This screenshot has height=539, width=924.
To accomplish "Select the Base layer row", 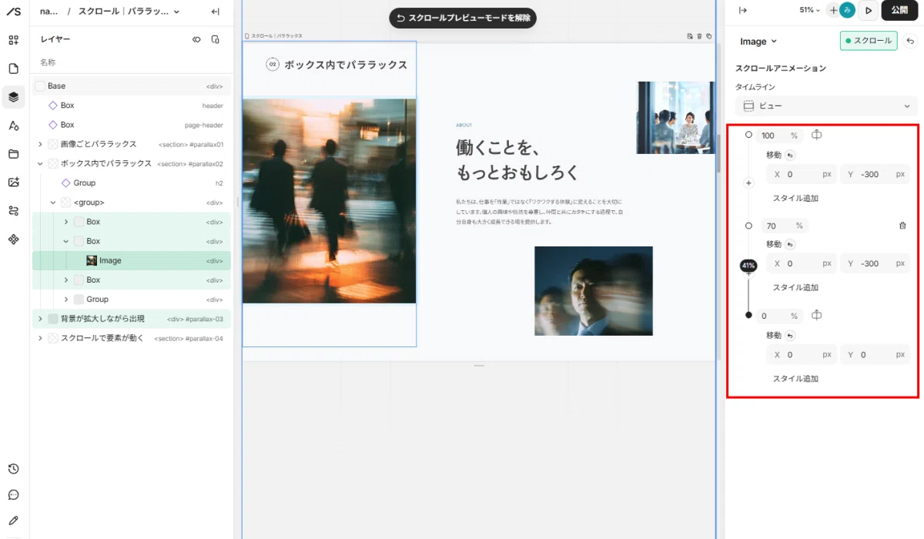I will pyautogui.click(x=132, y=86).
